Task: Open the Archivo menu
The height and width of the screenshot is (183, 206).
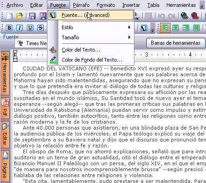Action: pos(15,5)
